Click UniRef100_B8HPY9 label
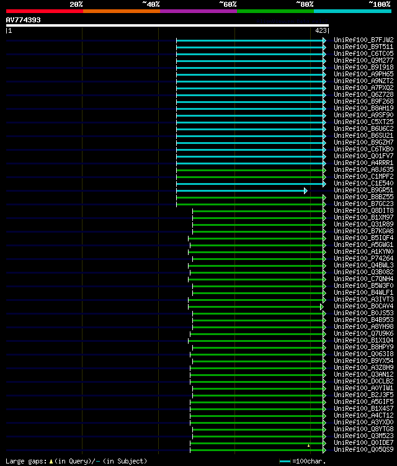Screen dimensions: 397x466 point(364,347)
